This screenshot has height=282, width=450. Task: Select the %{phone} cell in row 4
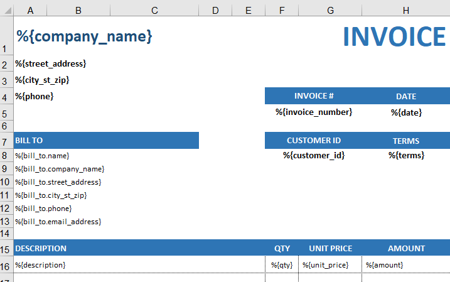(34, 96)
